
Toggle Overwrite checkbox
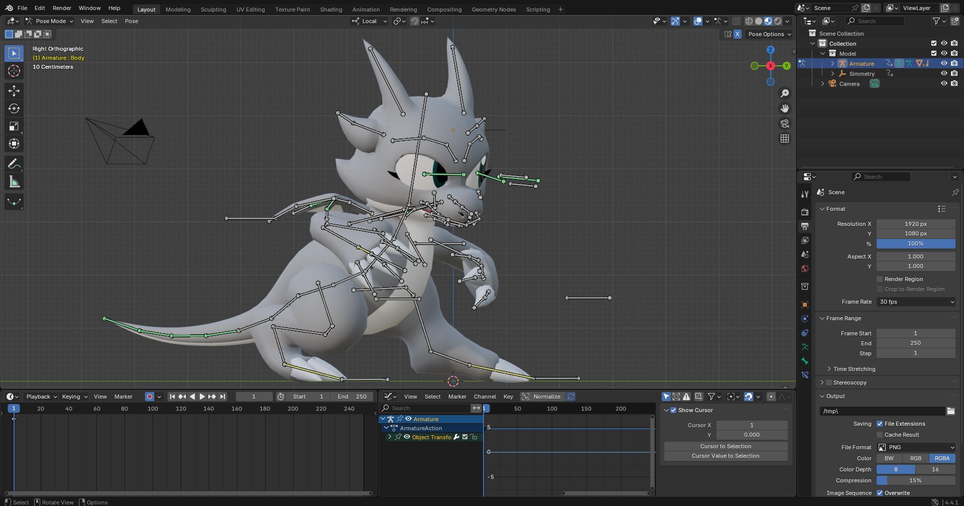880,493
